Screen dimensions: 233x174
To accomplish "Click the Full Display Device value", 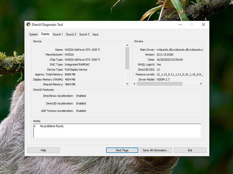I will point(76,70).
